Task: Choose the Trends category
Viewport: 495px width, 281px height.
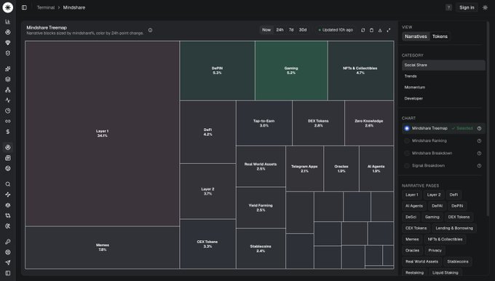Action: [x=443, y=76]
